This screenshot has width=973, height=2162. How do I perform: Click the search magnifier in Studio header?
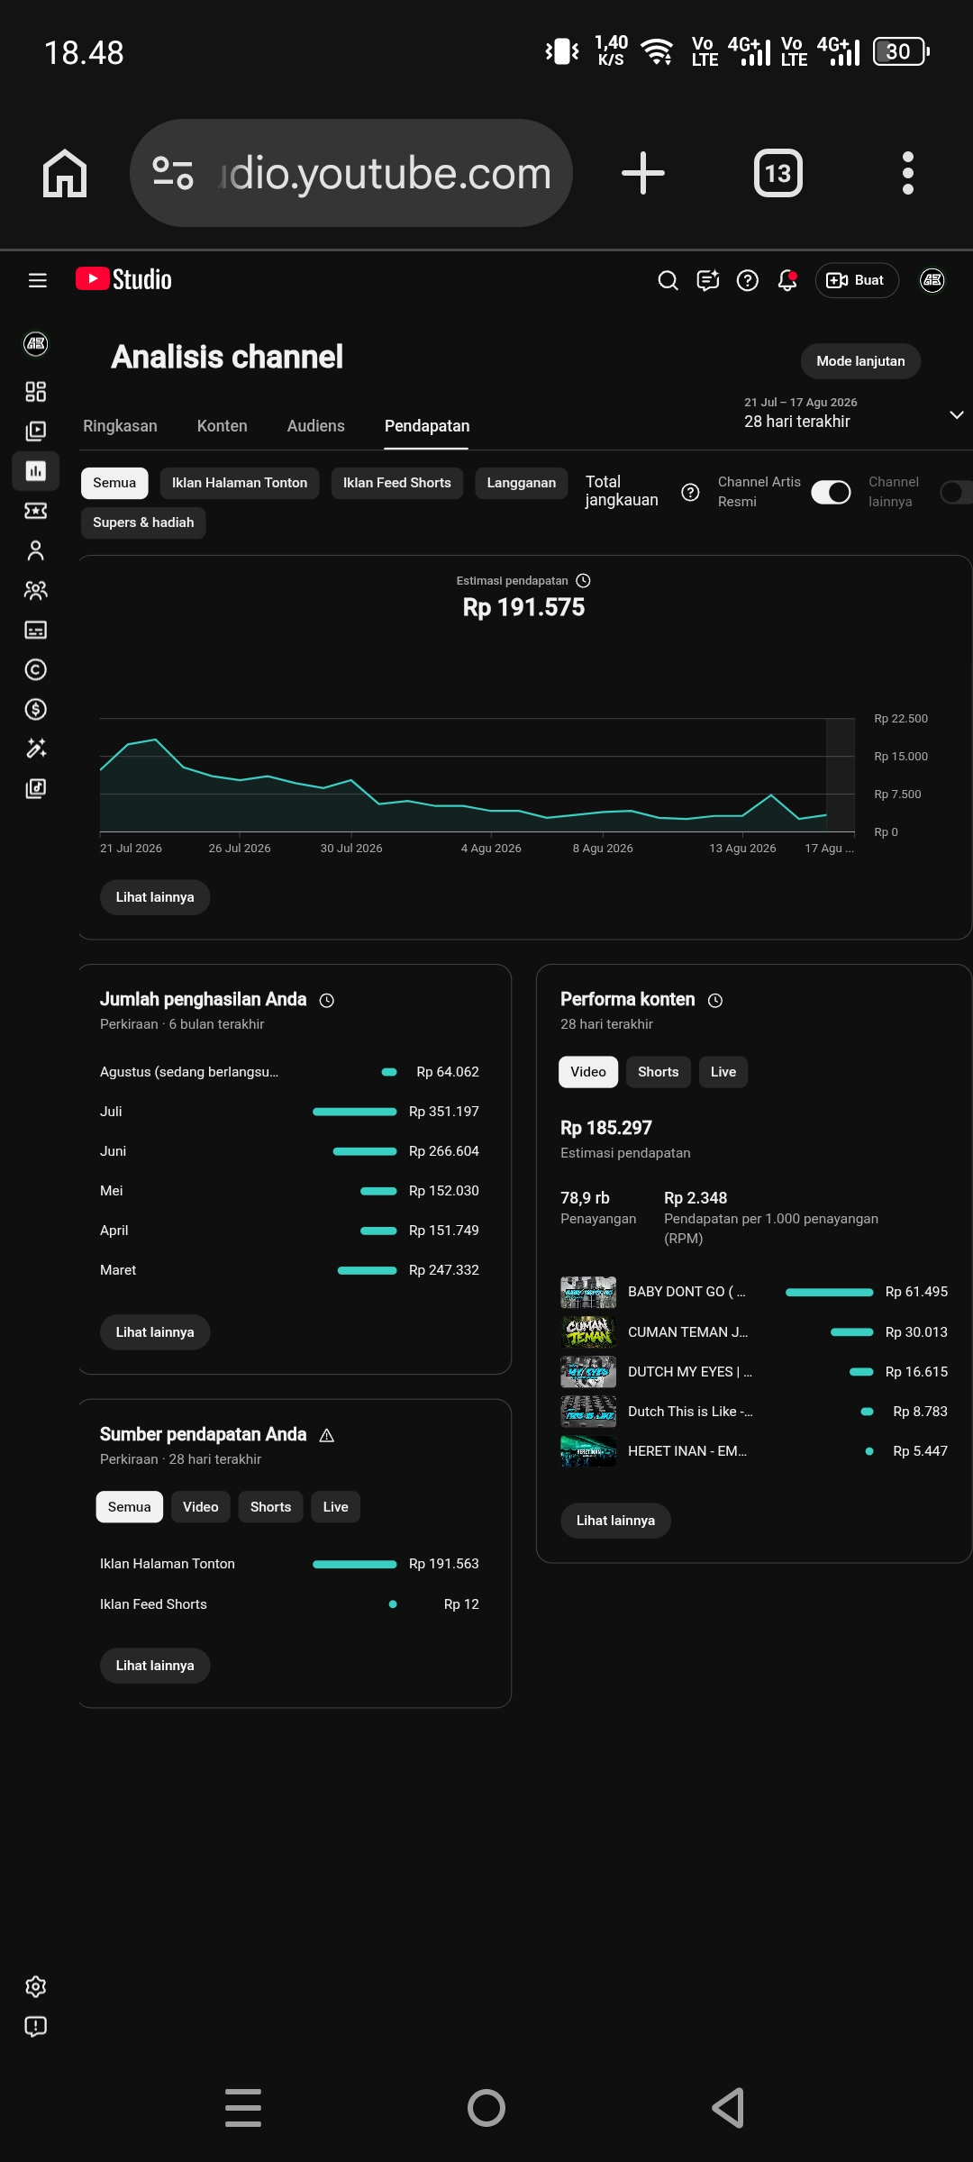pyautogui.click(x=668, y=280)
